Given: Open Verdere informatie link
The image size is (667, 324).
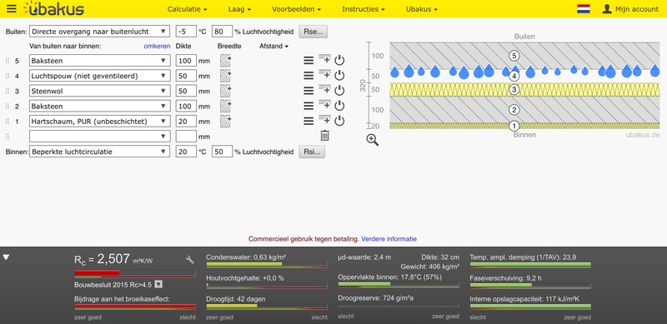Looking at the screenshot, I should [389, 239].
